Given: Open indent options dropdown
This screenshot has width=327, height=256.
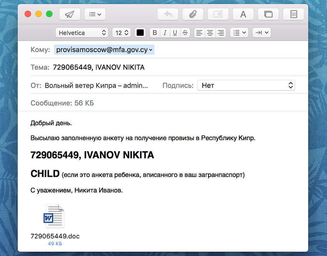Looking at the screenshot, I should (262, 33).
